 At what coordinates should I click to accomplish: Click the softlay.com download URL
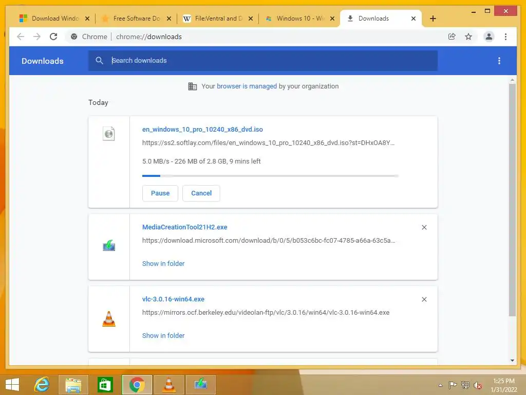tap(268, 143)
